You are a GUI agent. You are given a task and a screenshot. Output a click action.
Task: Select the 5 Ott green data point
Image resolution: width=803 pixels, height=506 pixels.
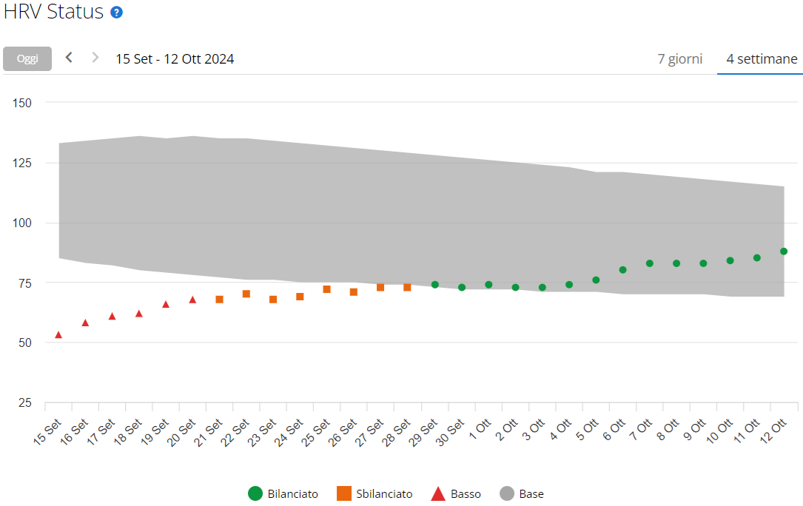pyautogui.click(x=596, y=280)
